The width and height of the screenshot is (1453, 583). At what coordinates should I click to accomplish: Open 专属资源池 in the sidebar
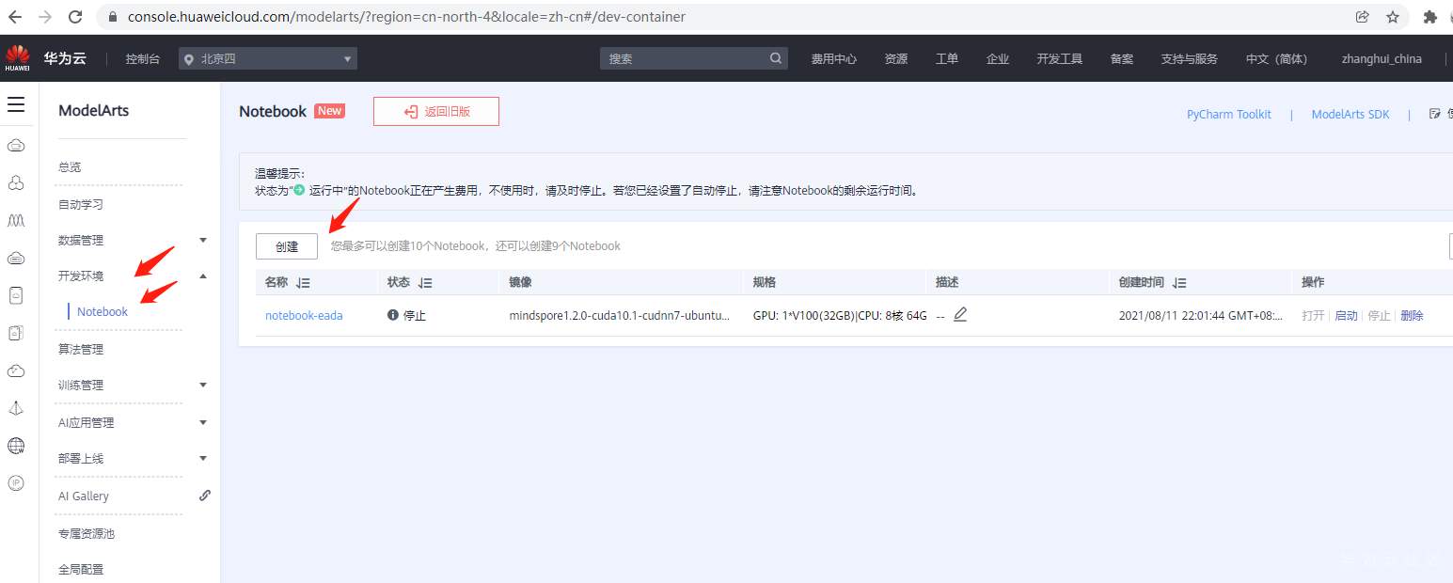click(x=87, y=533)
